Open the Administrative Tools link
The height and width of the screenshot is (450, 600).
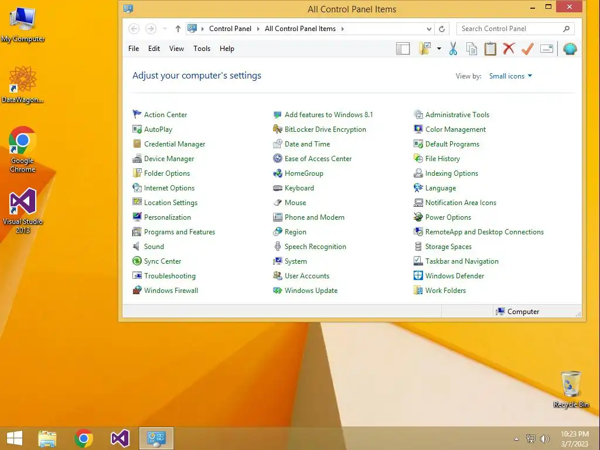tap(457, 114)
